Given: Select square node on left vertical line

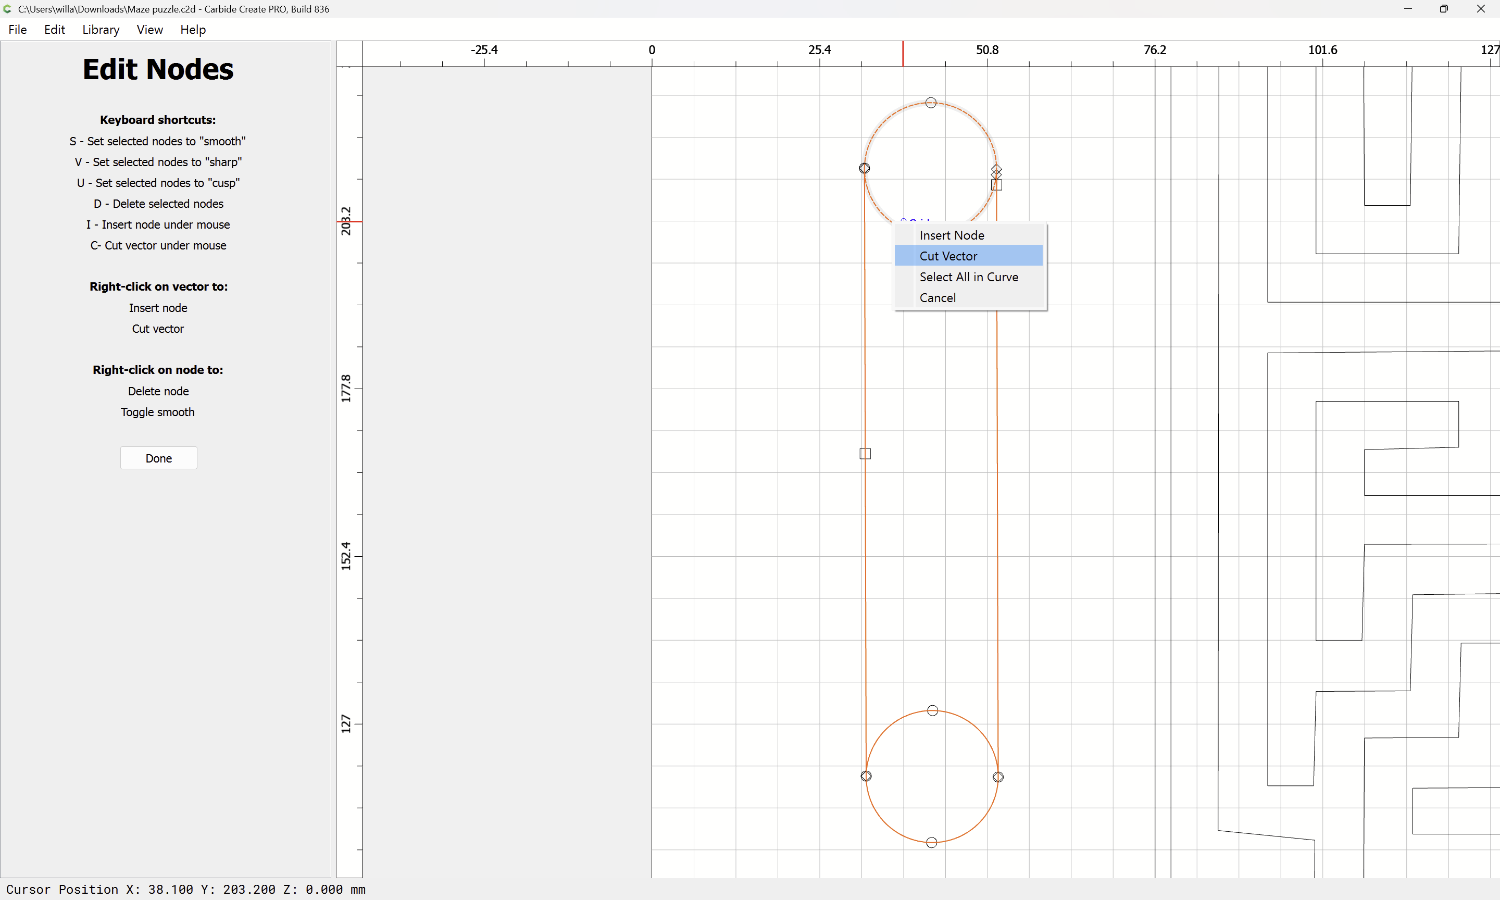Looking at the screenshot, I should [865, 454].
